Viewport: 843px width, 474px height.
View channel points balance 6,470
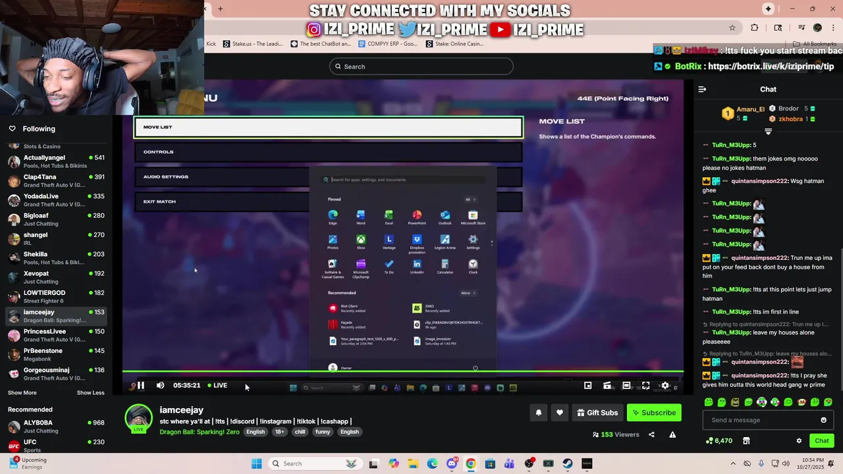(719, 441)
